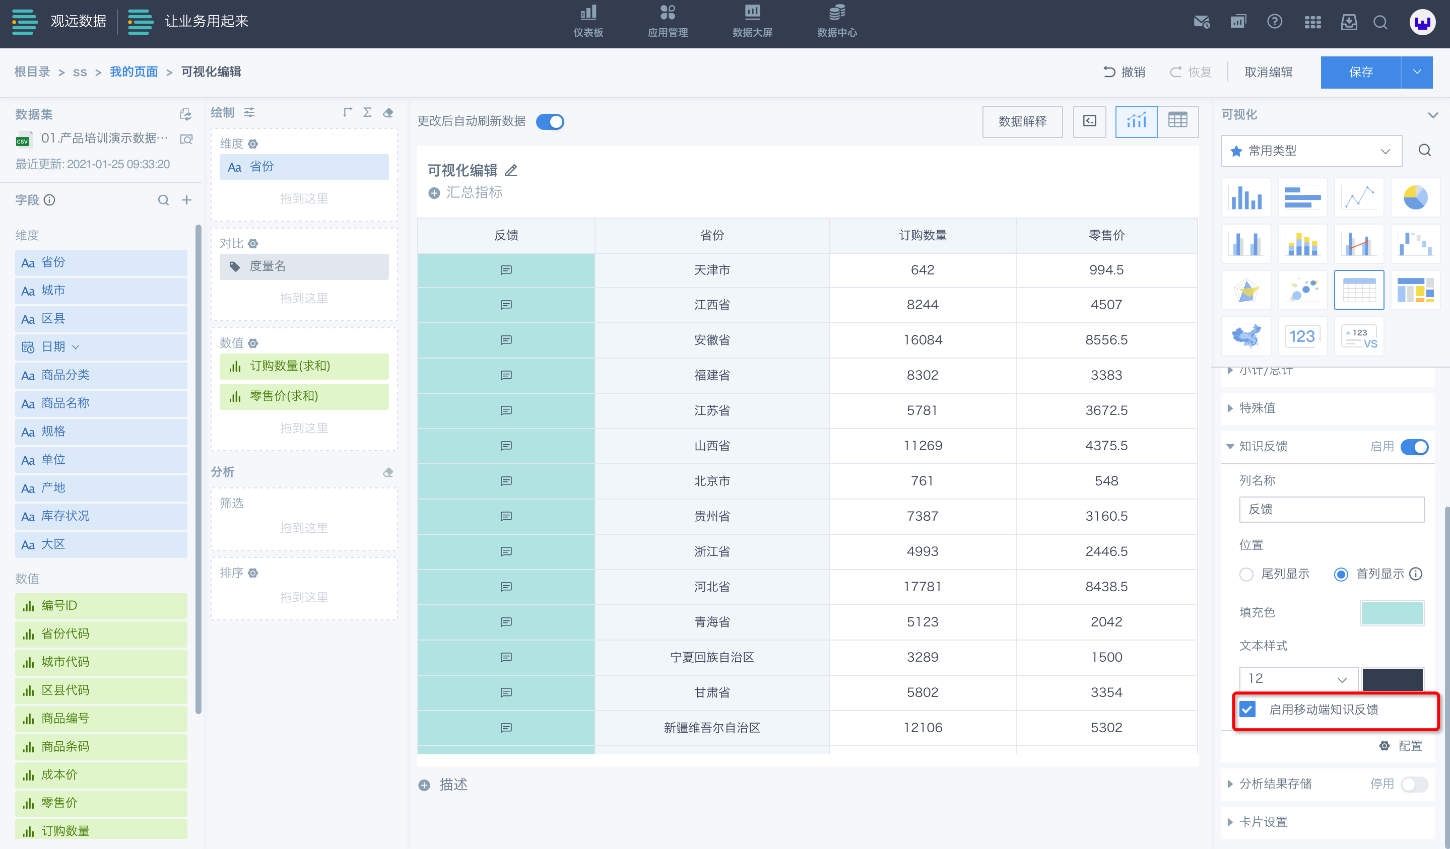This screenshot has height=849, width=1450.
Task: Click the 撤销 undo button
Action: 1124,72
